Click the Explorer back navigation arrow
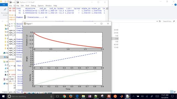The width and height of the screenshot is (177, 99). point(3,21)
